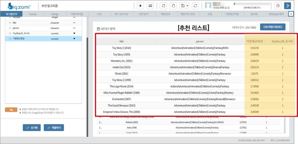Click the Monsters, Inc. (2001) cell
Image resolution: width=298 pixels, height=144 pixels.
click(x=122, y=61)
